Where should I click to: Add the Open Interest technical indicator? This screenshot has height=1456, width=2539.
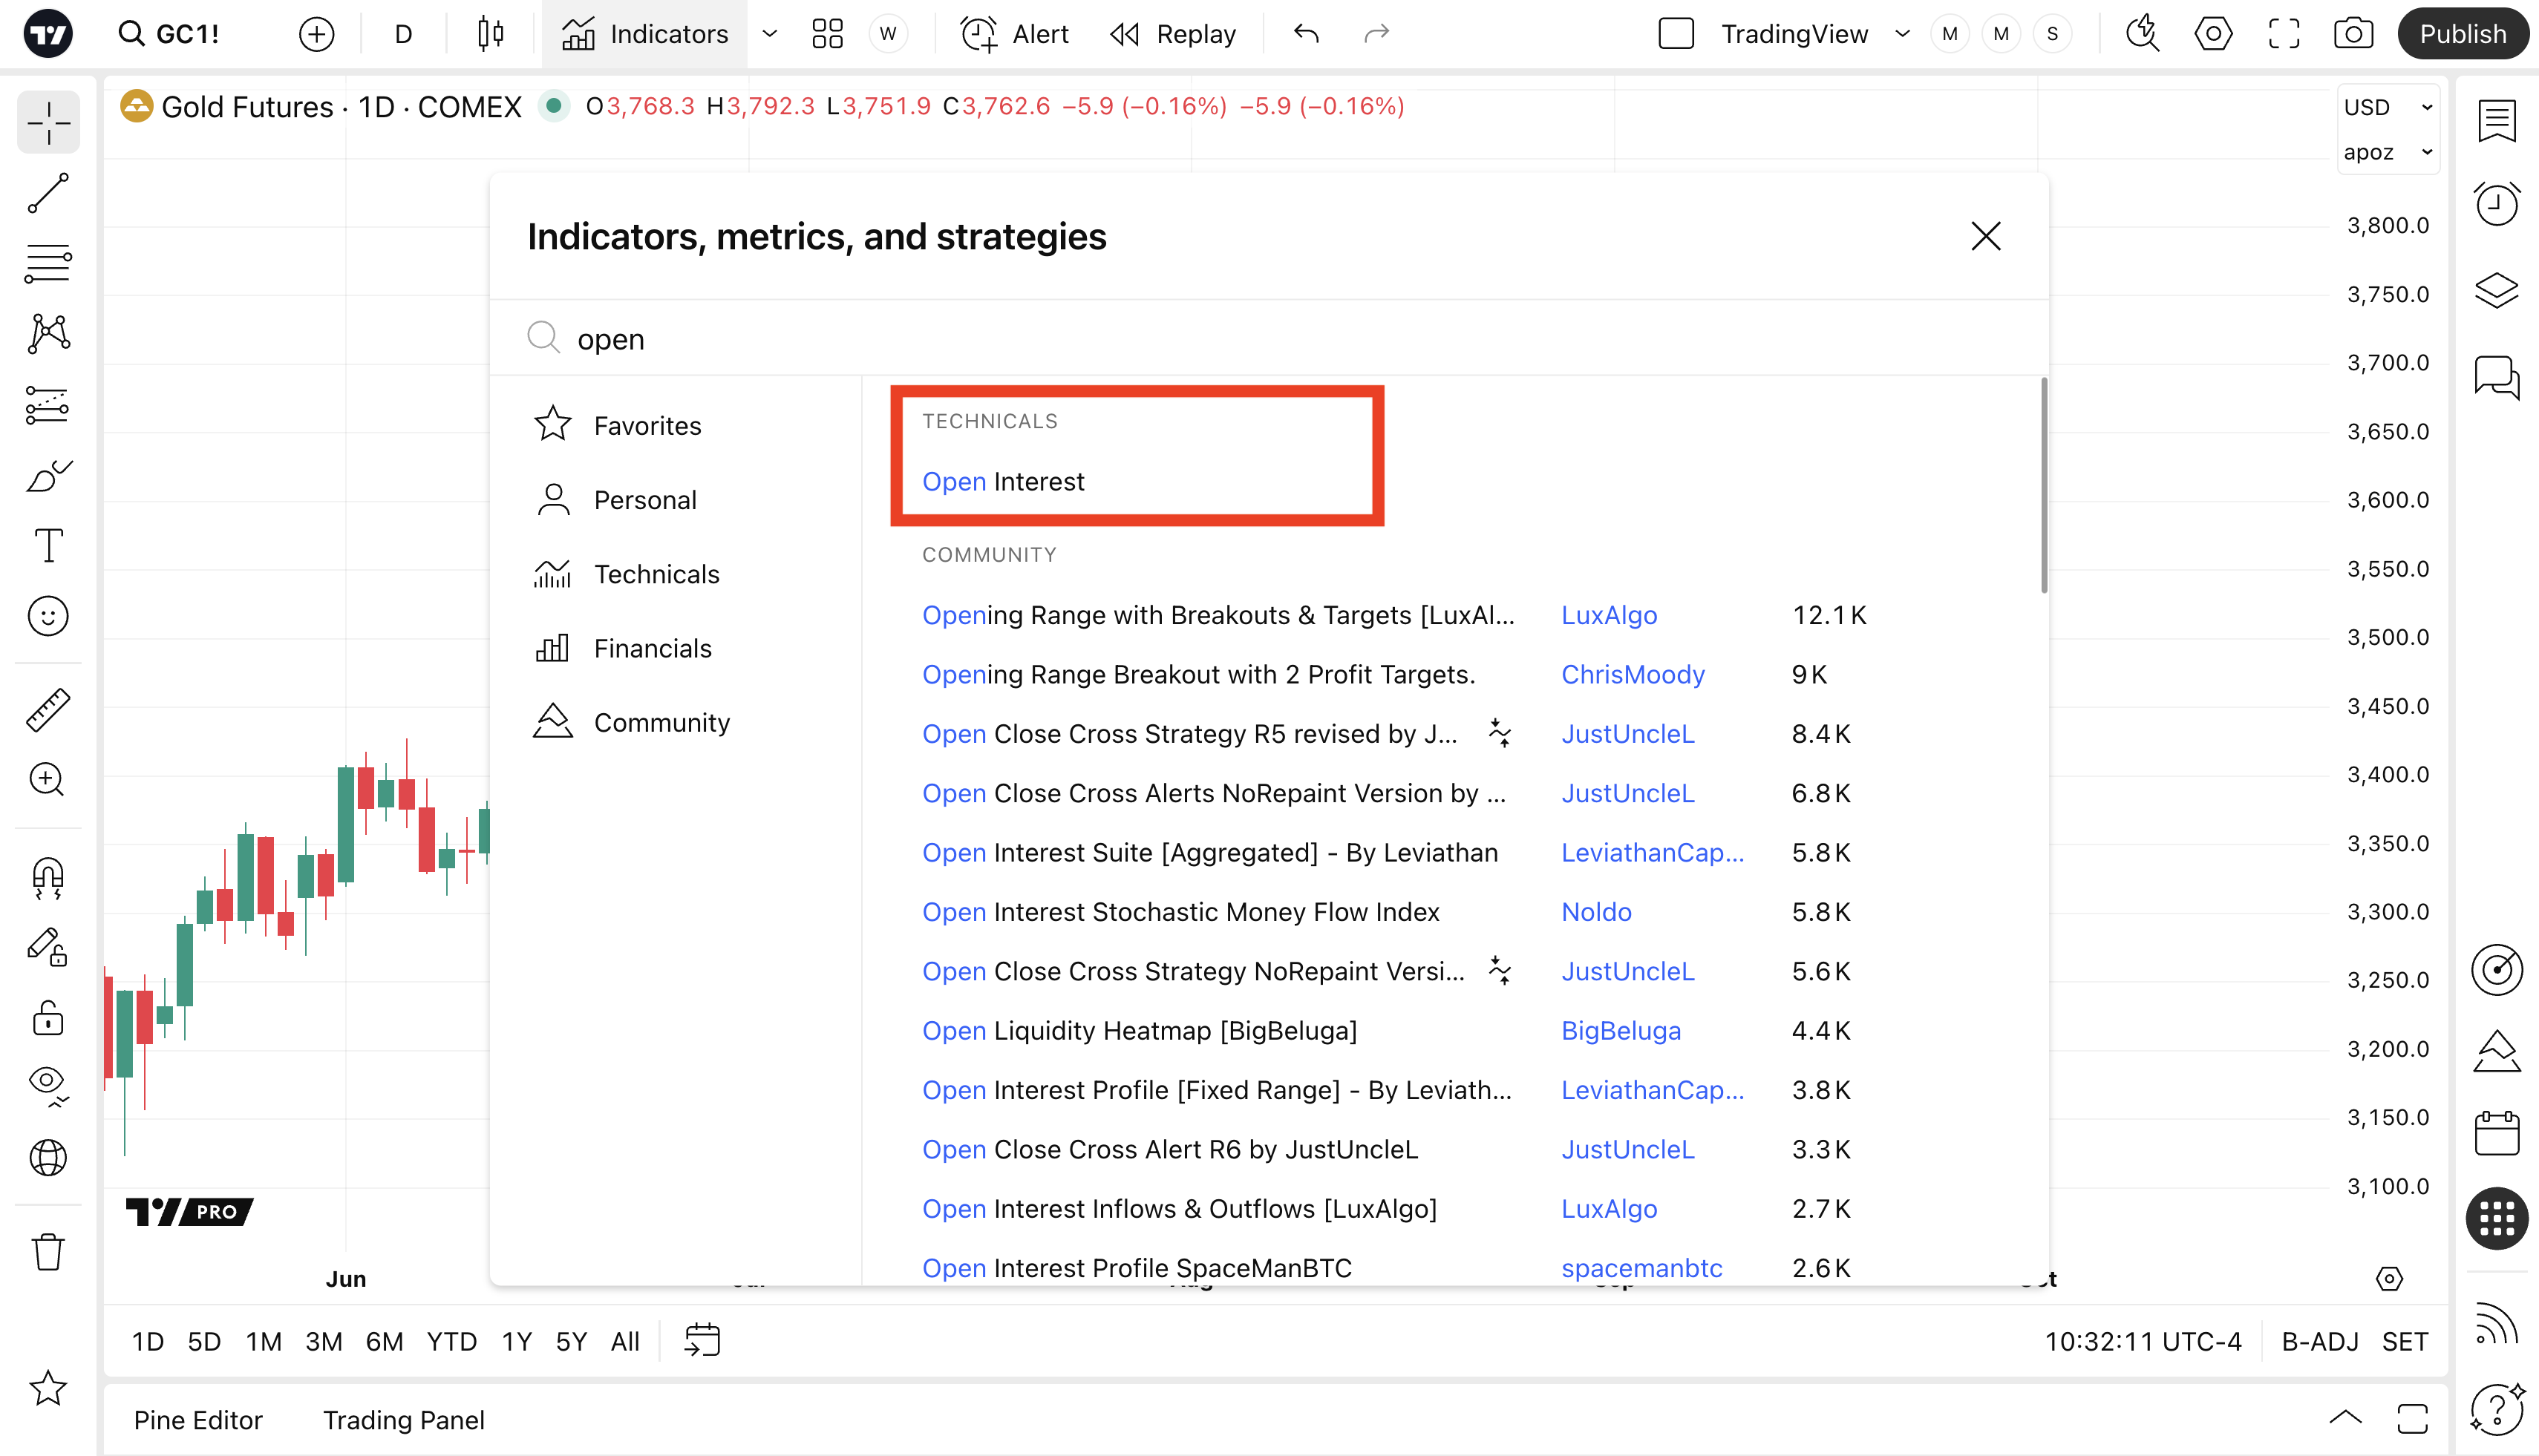pyautogui.click(x=1004, y=482)
